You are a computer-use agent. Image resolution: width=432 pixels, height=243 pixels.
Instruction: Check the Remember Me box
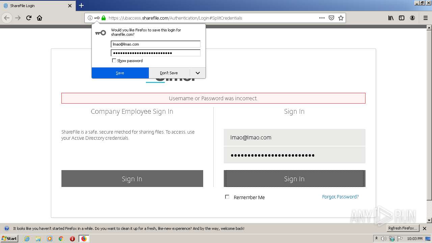point(227,197)
